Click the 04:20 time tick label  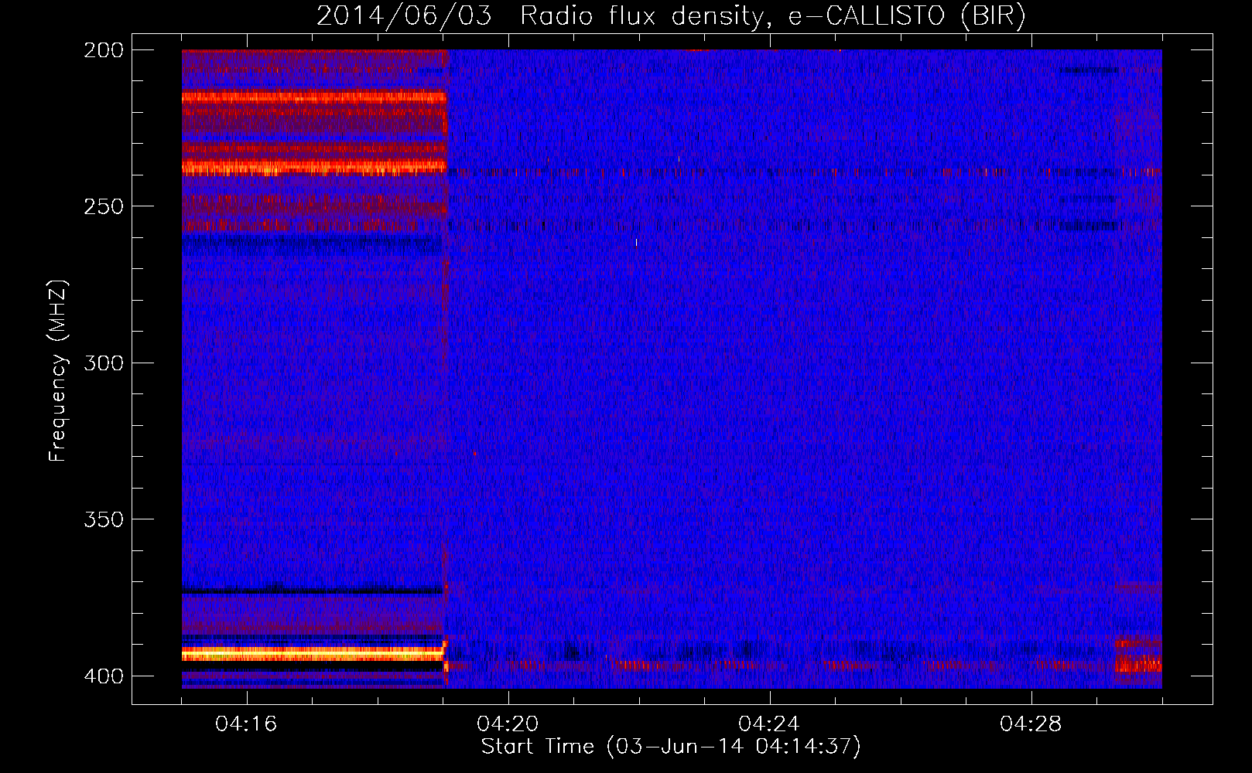pos(508,724)
